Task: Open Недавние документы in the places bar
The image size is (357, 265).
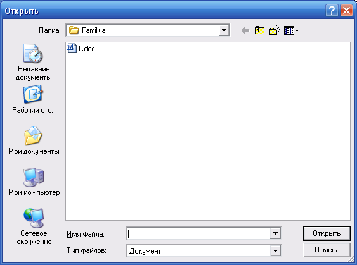Action: point(34,62)
